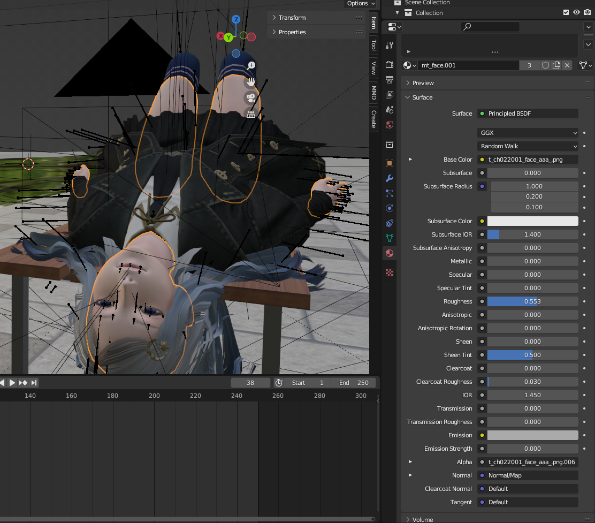Toggle Collection render camera icon in outliner
The image size is (595, 523).
tap(587, 12)
